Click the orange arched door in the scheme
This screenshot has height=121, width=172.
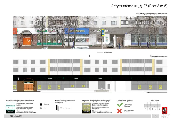tap(29, 87)
